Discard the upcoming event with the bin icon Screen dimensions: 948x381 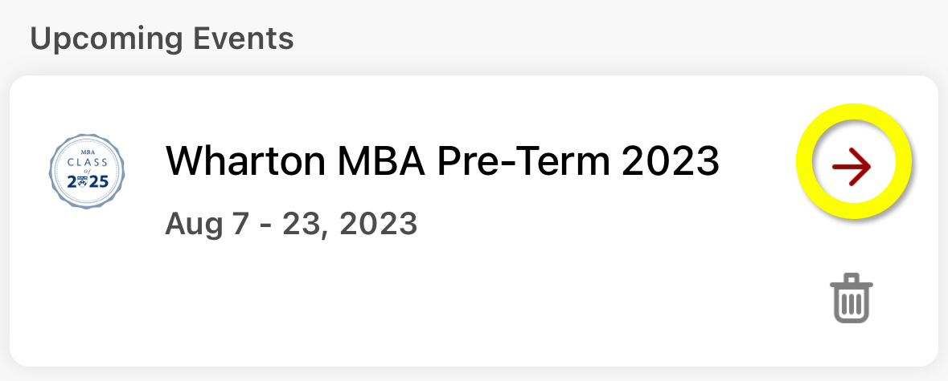pos(852,298)
